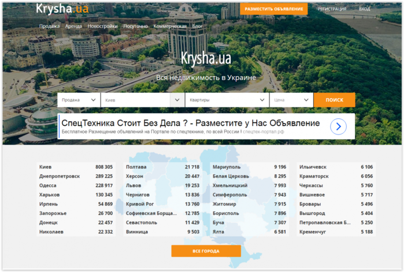Choose the Львов city link

[x=134, y=185]
